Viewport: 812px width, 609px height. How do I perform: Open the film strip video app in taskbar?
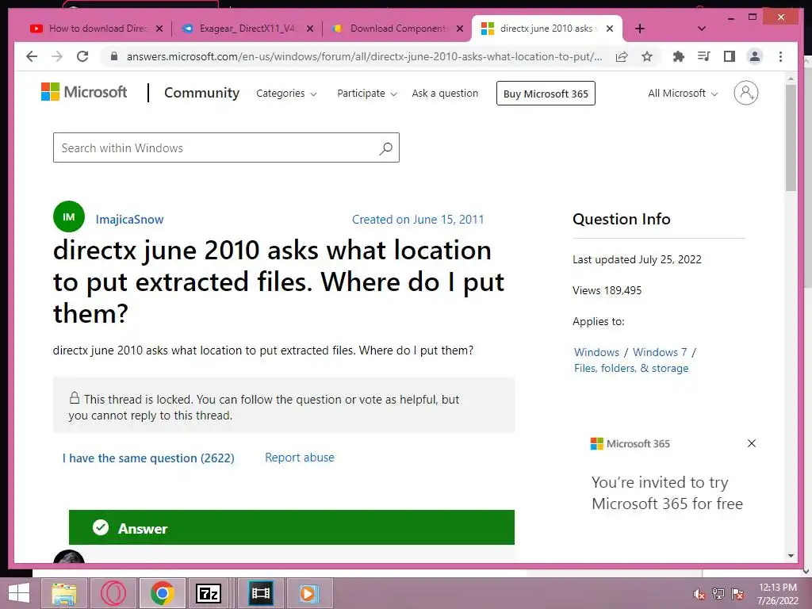[x=260, y=593]
